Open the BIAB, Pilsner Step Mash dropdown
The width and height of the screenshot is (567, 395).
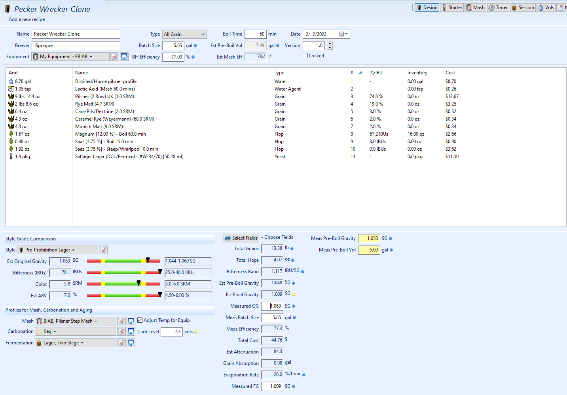[x=76, y=321]
